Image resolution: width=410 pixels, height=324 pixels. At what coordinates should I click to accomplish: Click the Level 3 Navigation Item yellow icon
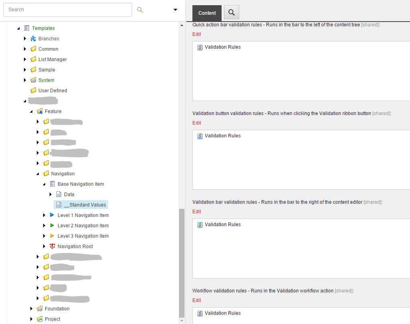(52, 236)
